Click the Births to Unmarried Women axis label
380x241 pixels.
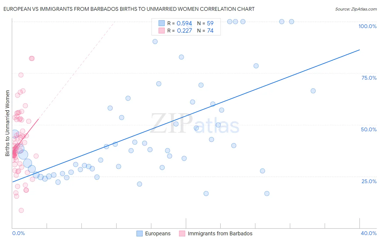pyautogui.click(x=7, y=123)
